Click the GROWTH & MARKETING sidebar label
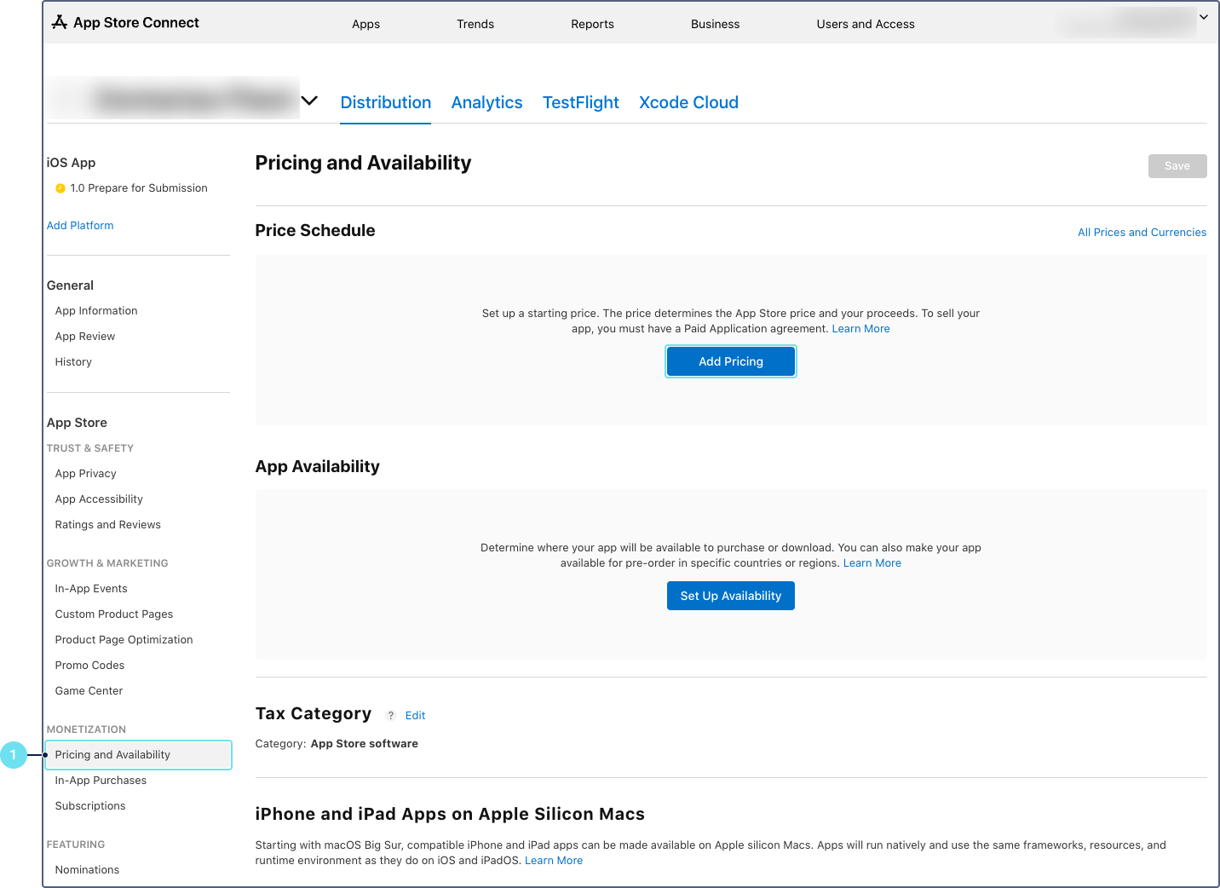 107,563
